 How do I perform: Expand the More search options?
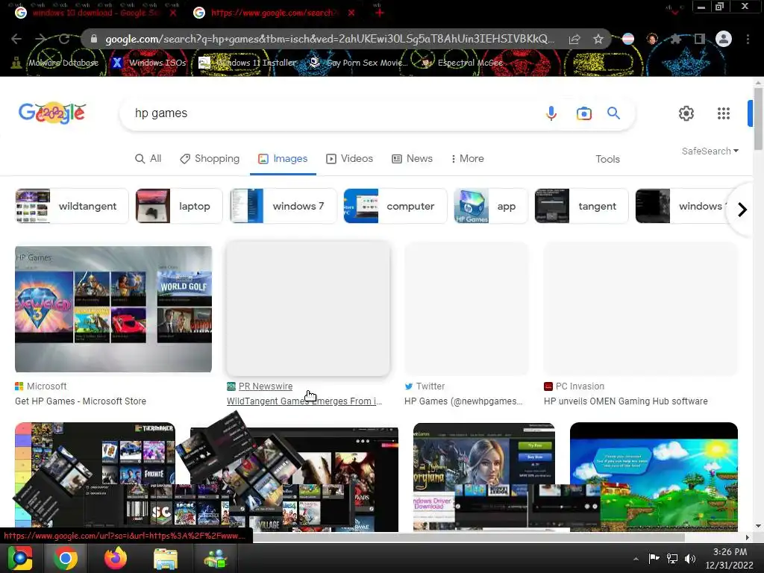click(467, 158)
